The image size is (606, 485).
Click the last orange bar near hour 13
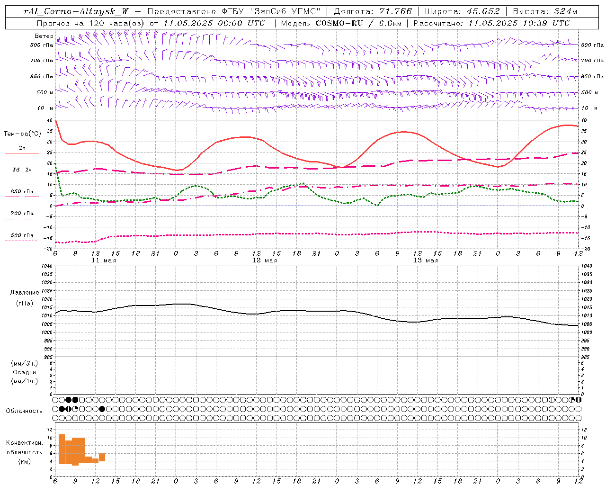coord(102,457)
